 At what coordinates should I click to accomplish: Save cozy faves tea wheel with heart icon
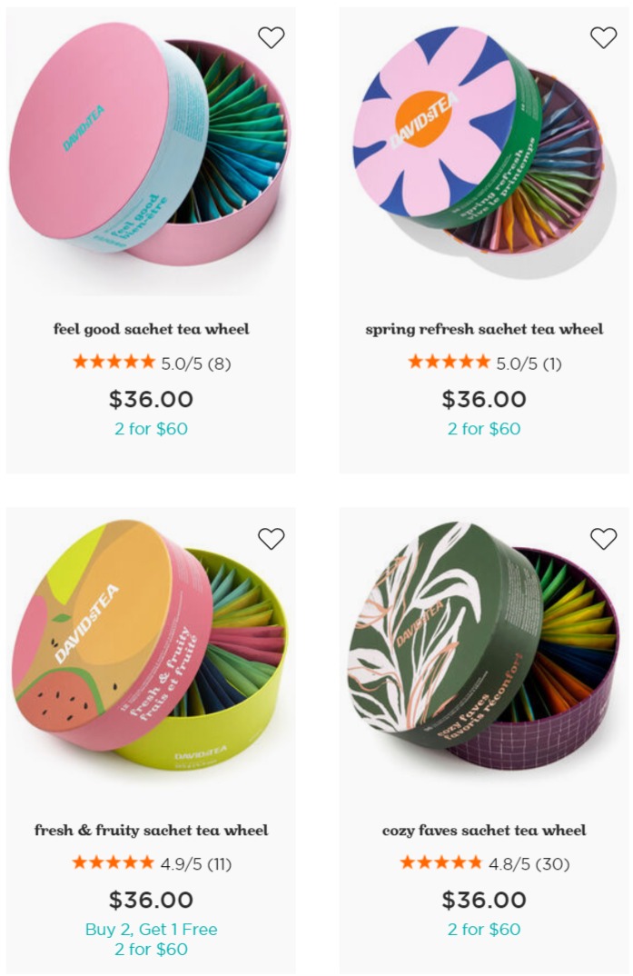point(603,538)
